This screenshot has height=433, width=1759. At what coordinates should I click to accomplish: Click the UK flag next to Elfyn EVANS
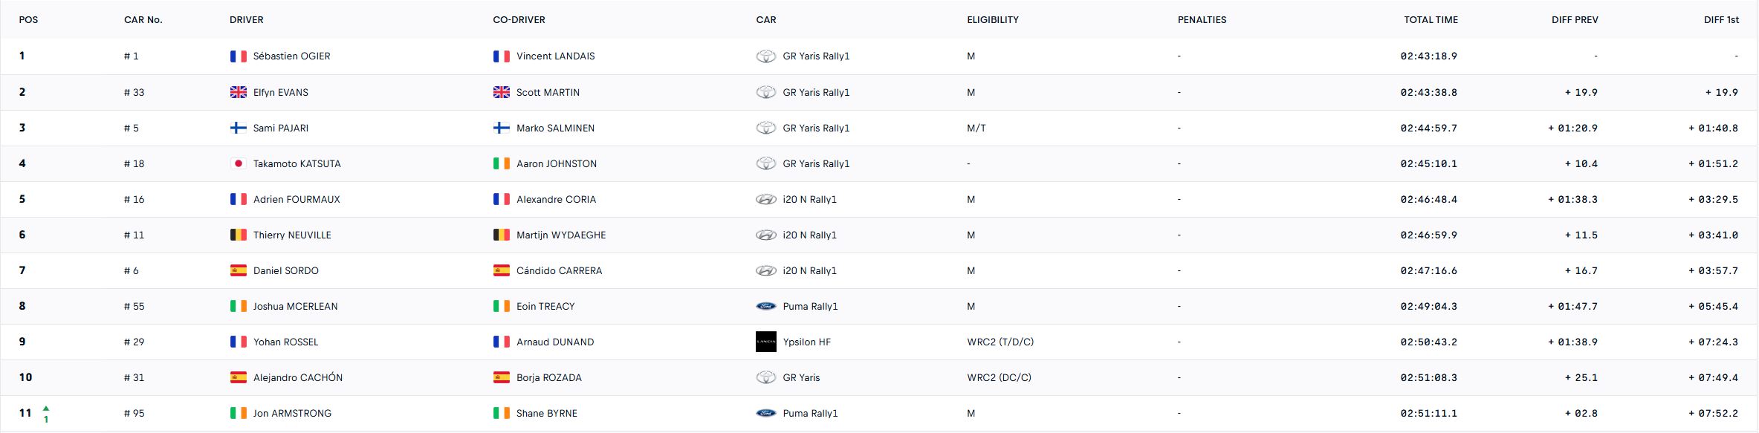pos(238,92)
